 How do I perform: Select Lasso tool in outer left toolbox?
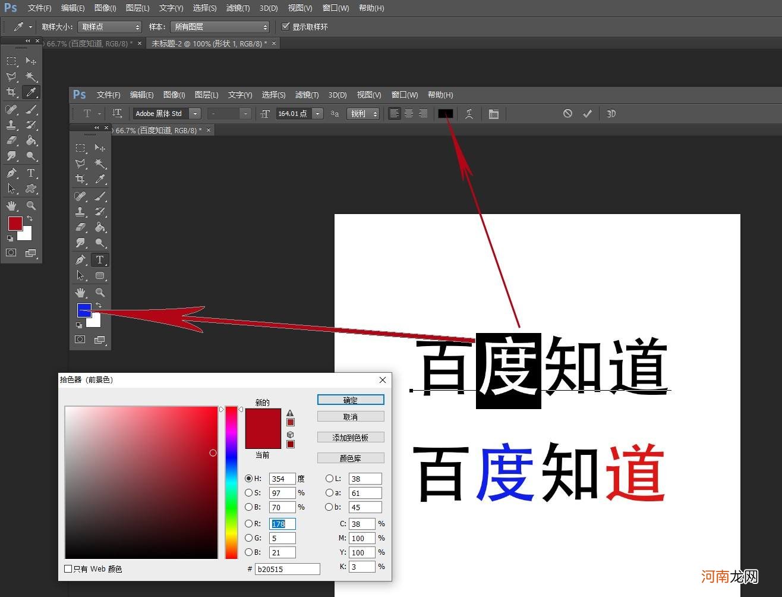pos(11,77)
